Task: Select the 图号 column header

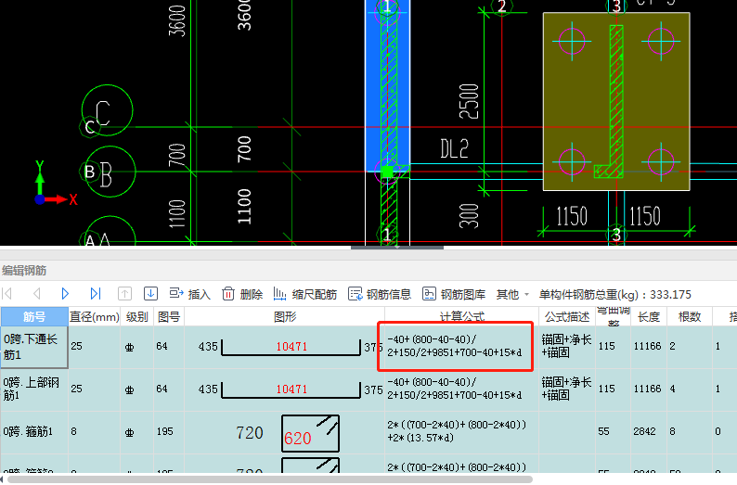Action: tap(169, 317)
